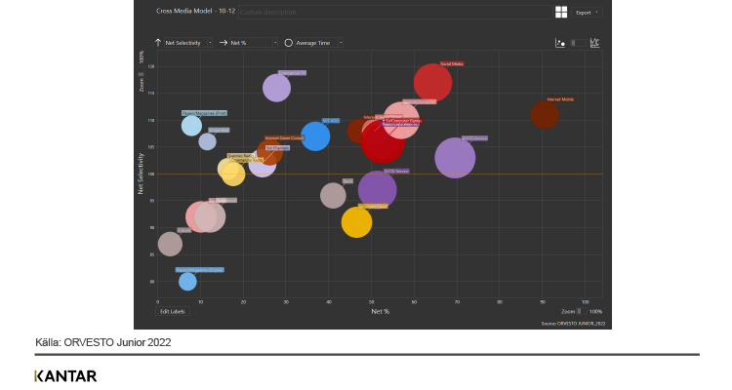Select the light blue Papers/Magazines (Print) bubble
Viewport: 732px width, 390px height.
191,125
